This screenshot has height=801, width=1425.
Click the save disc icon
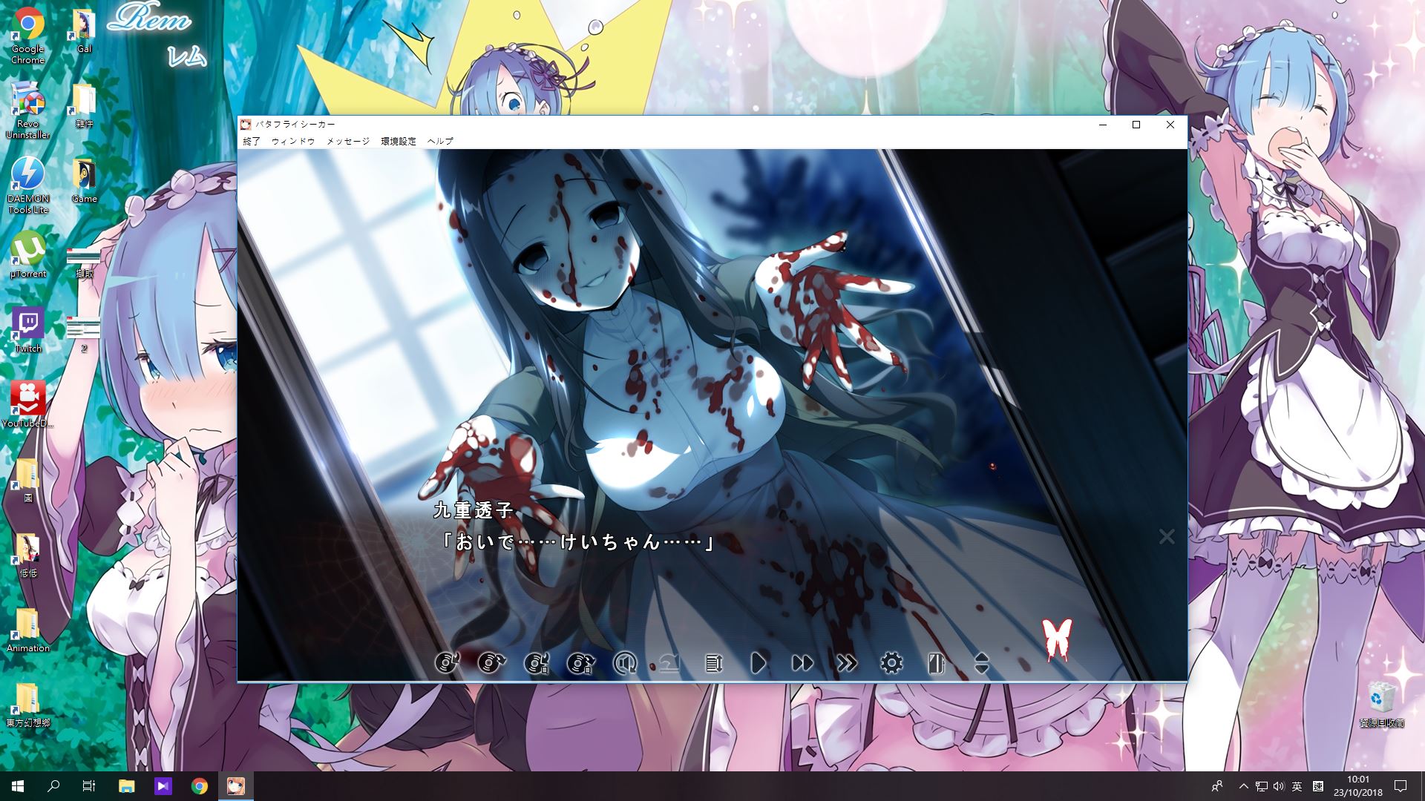point(447,662)
